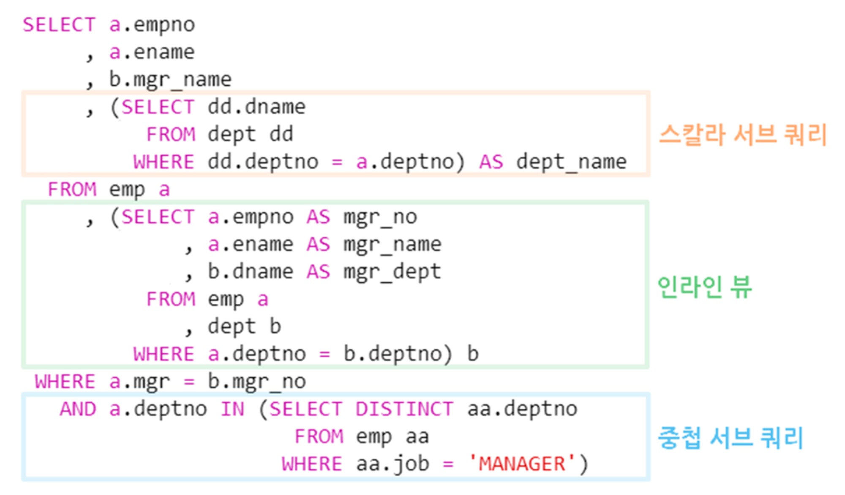Click the AND keyword
The width and height of the screenshot is (845, 495).
pos(78,409)
